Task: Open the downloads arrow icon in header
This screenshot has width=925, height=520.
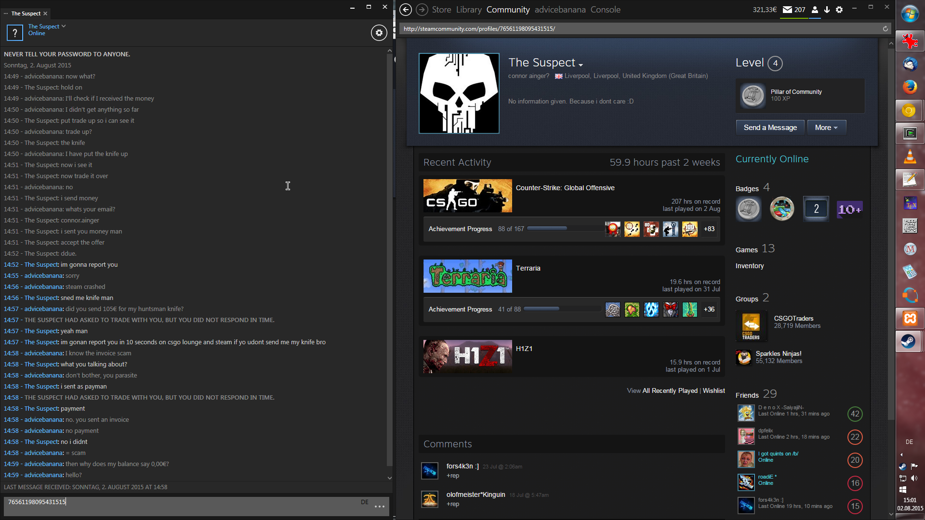Action: (x=827, y=10)
